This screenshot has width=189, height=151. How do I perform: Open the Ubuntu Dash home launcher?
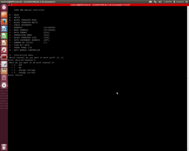tap(4, 8)
